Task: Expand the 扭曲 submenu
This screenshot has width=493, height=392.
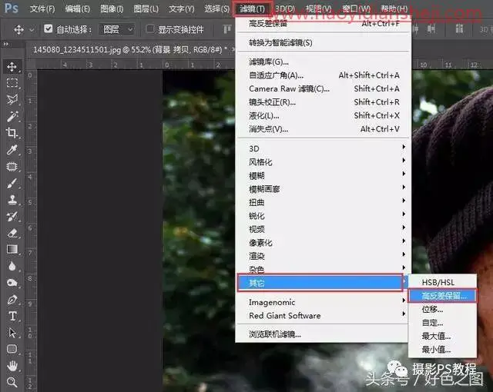Action: pyautogui.click(x=322, y=202)
